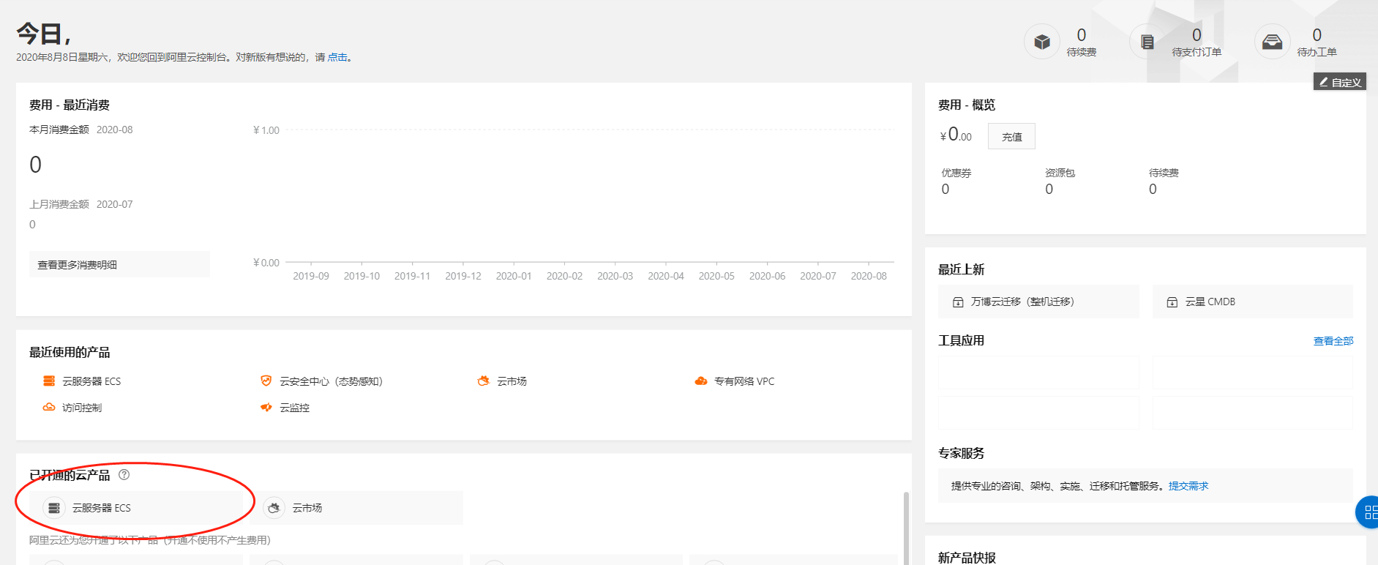Click the 访问控制 icon
This screenshot has height=565, width=1378.
click(49, 407)
